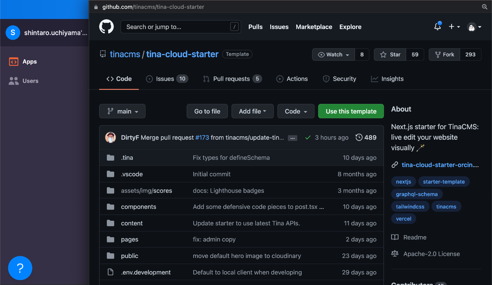The image size is (492, 285).
Task: Switch to the Actions tab
Action: [292, 79]
